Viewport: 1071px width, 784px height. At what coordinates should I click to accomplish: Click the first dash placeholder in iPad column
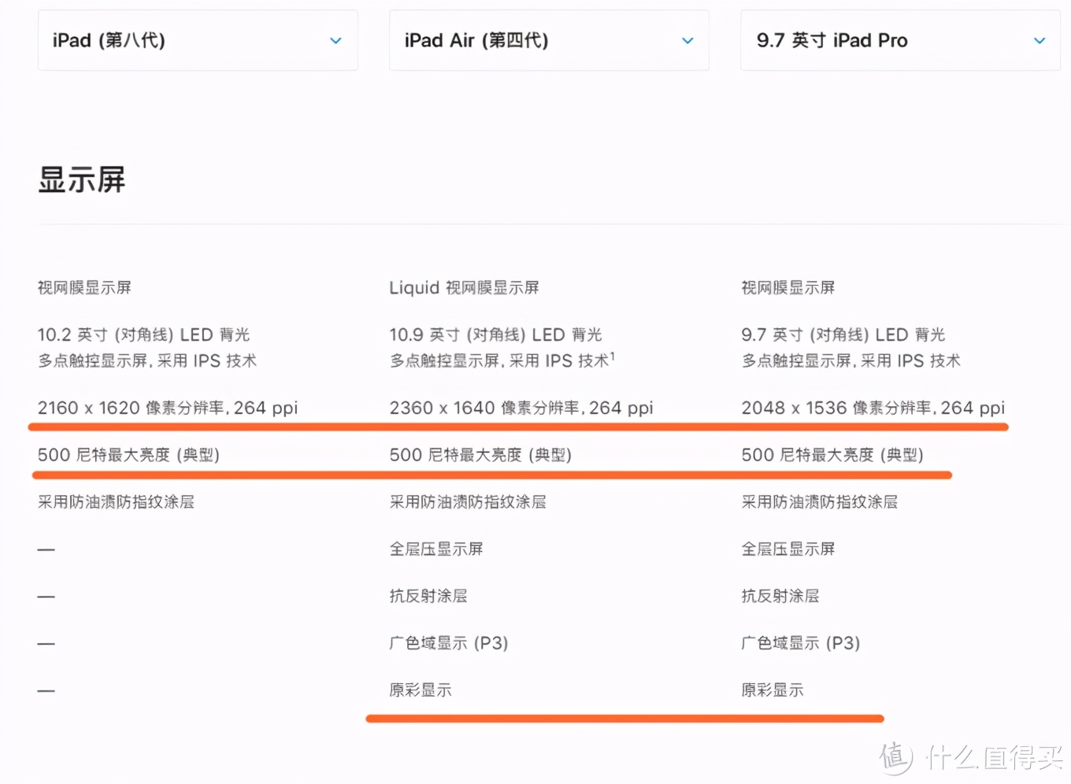click(x=45, y=549)
